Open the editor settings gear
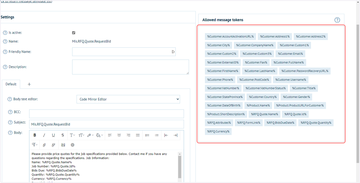 [72, 145]
